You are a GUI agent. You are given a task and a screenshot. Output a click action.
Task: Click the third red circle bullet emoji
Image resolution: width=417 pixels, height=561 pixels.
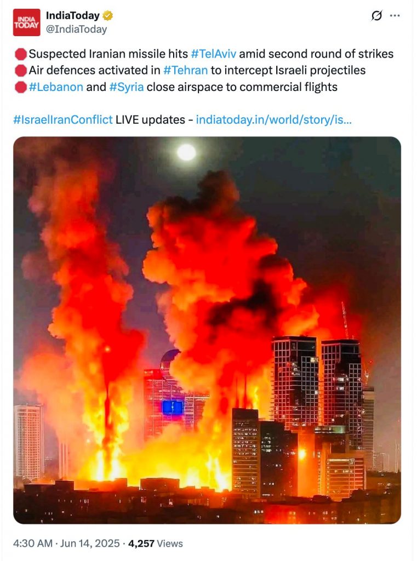pos(21,87)
